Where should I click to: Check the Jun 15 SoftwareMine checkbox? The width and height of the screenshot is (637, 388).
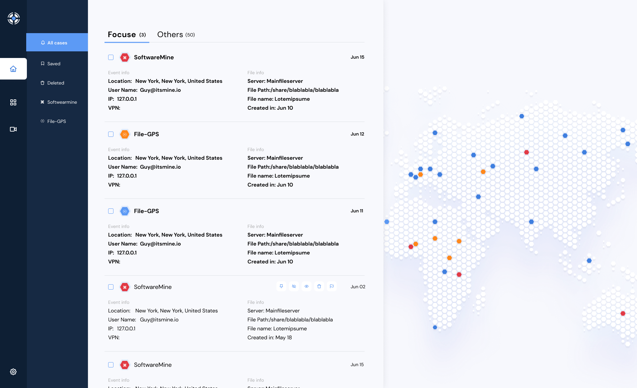pyautogui.click(x=111, y=57)
